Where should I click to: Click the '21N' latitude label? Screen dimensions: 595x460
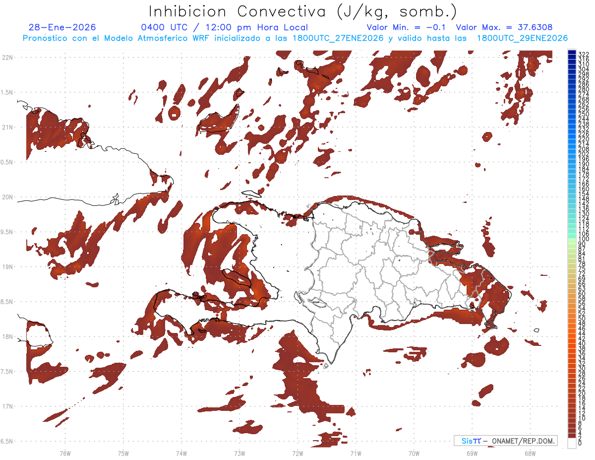pyautogui.click(x=7, y=127)
